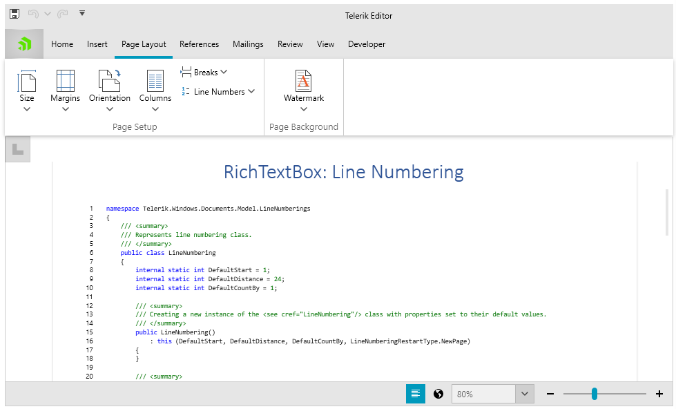Toggle Line Numbers in the ribbon
Image resolution: width=676 pixels, height=409 pixels.
click(x=218, y=91)
